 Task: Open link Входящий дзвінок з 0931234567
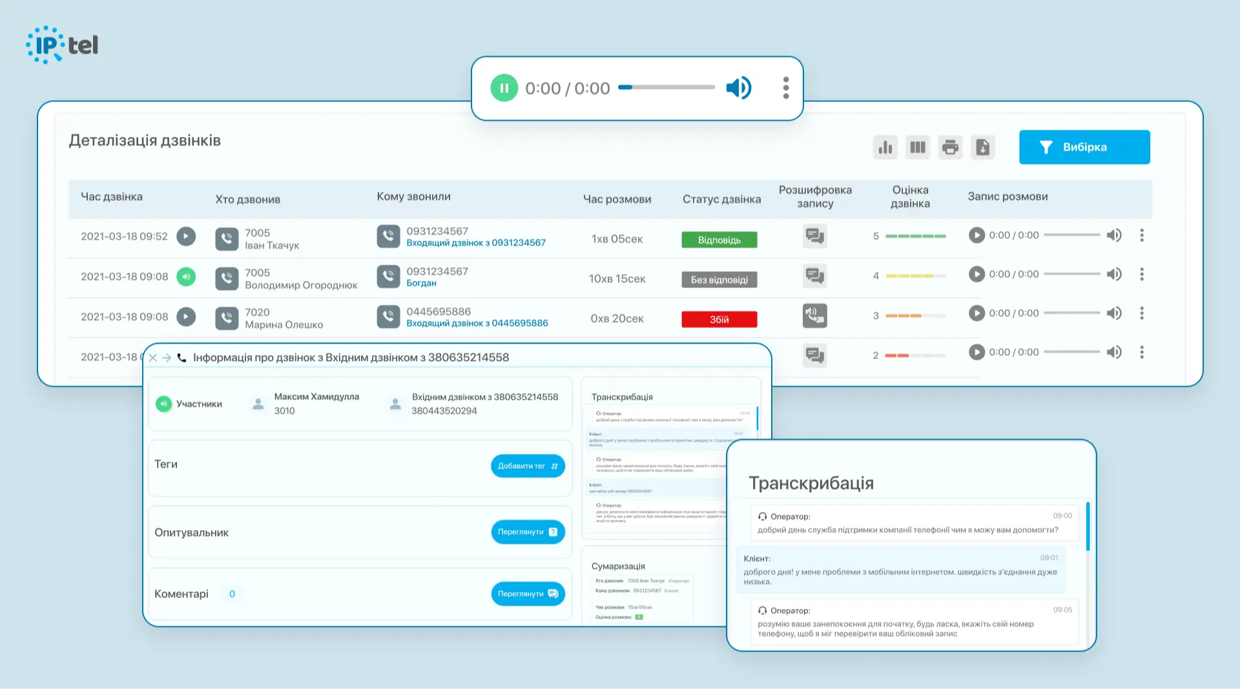pos(476,243)
